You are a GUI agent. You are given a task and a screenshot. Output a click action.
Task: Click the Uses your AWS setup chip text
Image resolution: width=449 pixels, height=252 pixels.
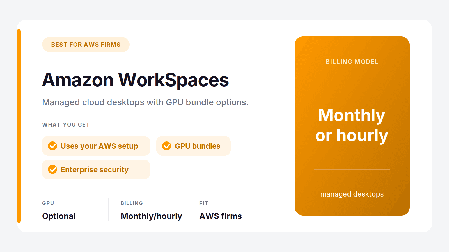point(99,146)
